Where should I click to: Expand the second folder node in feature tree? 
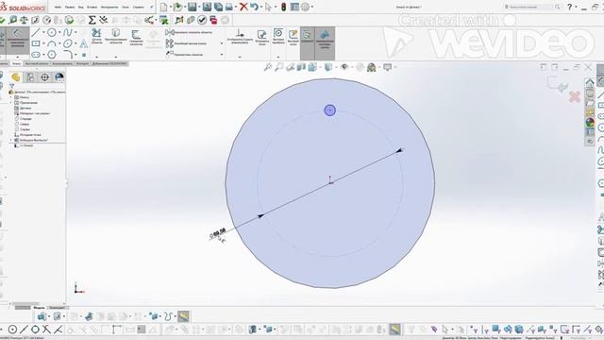point(11,103)
